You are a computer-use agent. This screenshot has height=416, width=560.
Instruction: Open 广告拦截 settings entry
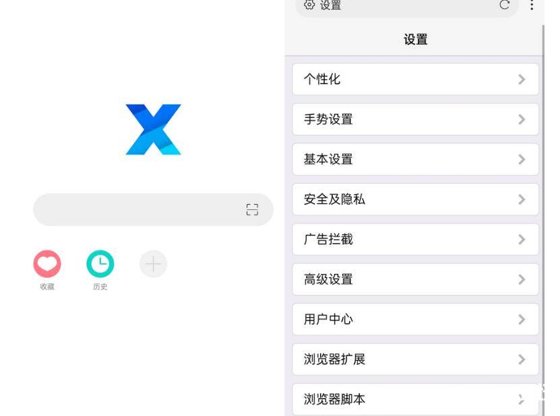[x=415, y=239]
